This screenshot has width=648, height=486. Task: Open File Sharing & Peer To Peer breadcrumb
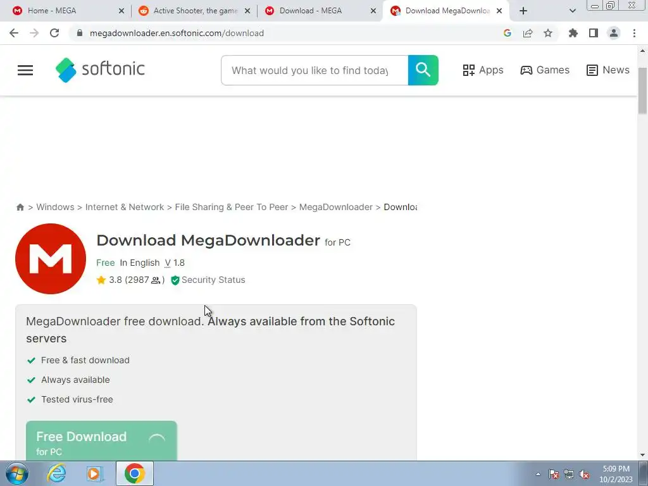(x=232, y=207)
